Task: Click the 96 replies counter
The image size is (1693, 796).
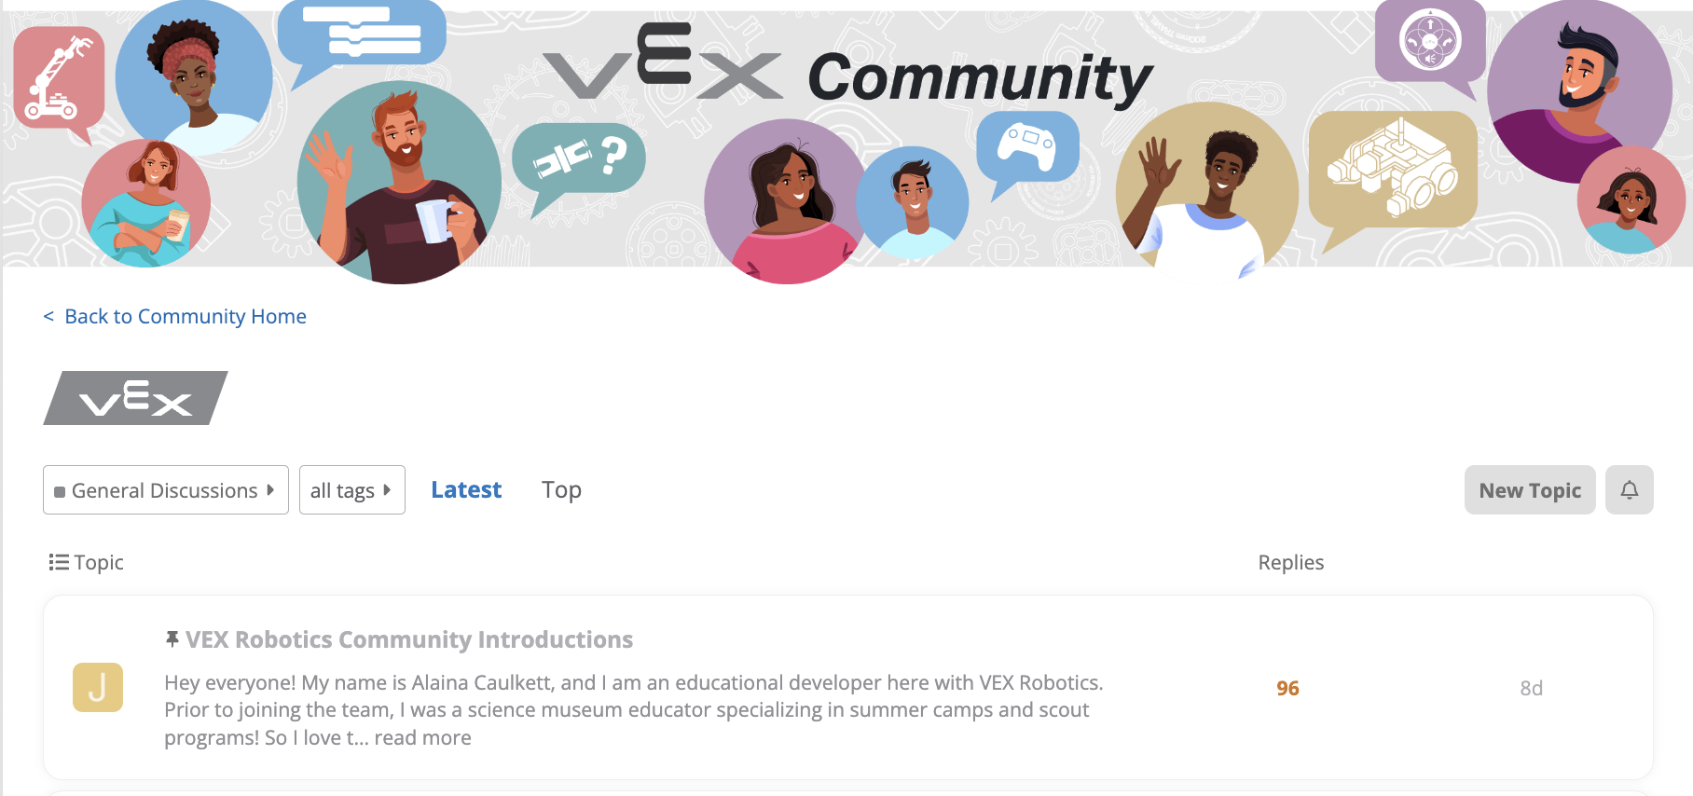Action: 1287,687
